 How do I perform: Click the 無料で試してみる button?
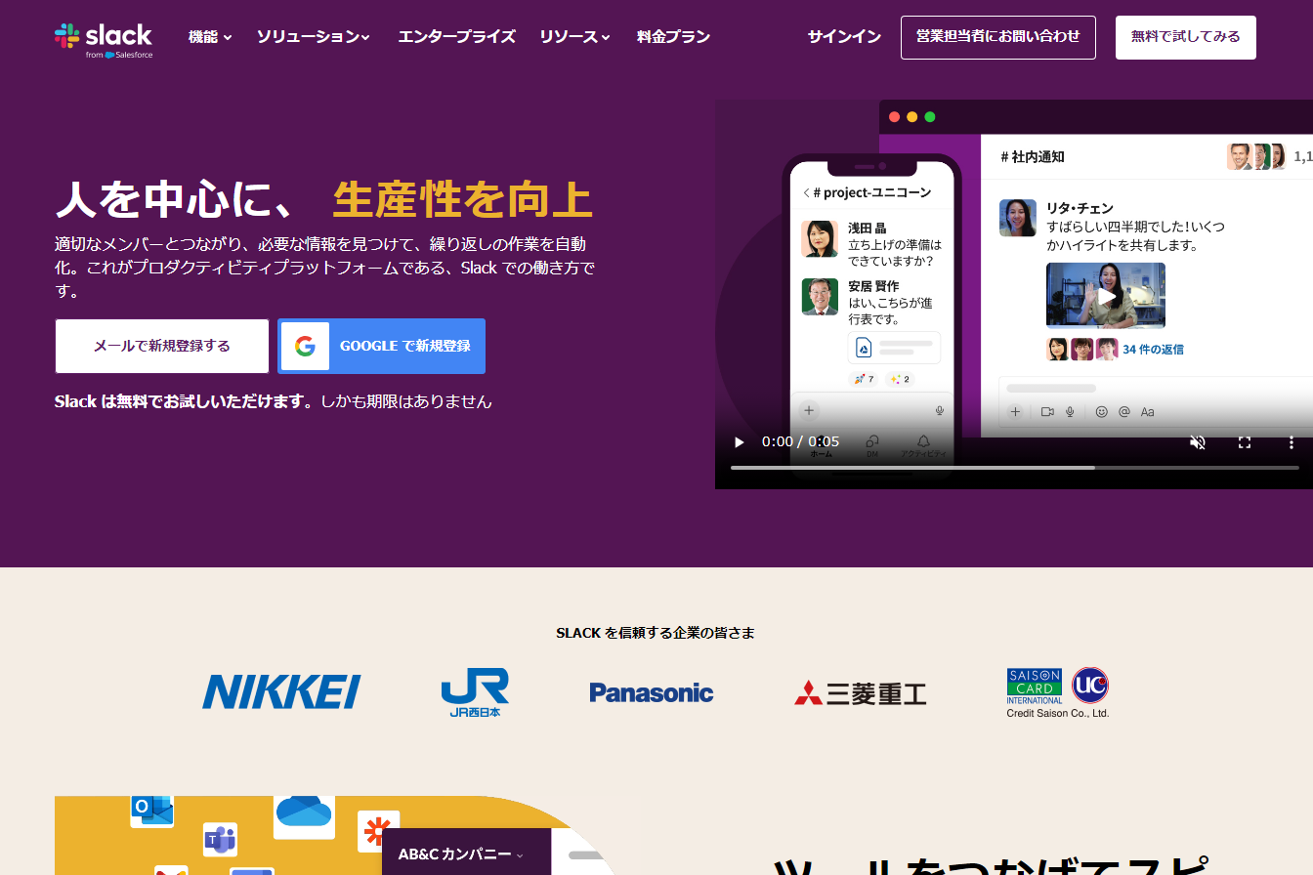1185,37
